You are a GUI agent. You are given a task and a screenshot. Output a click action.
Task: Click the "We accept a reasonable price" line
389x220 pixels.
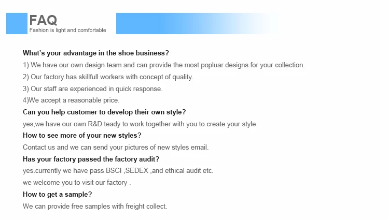(x=71, y=100)
